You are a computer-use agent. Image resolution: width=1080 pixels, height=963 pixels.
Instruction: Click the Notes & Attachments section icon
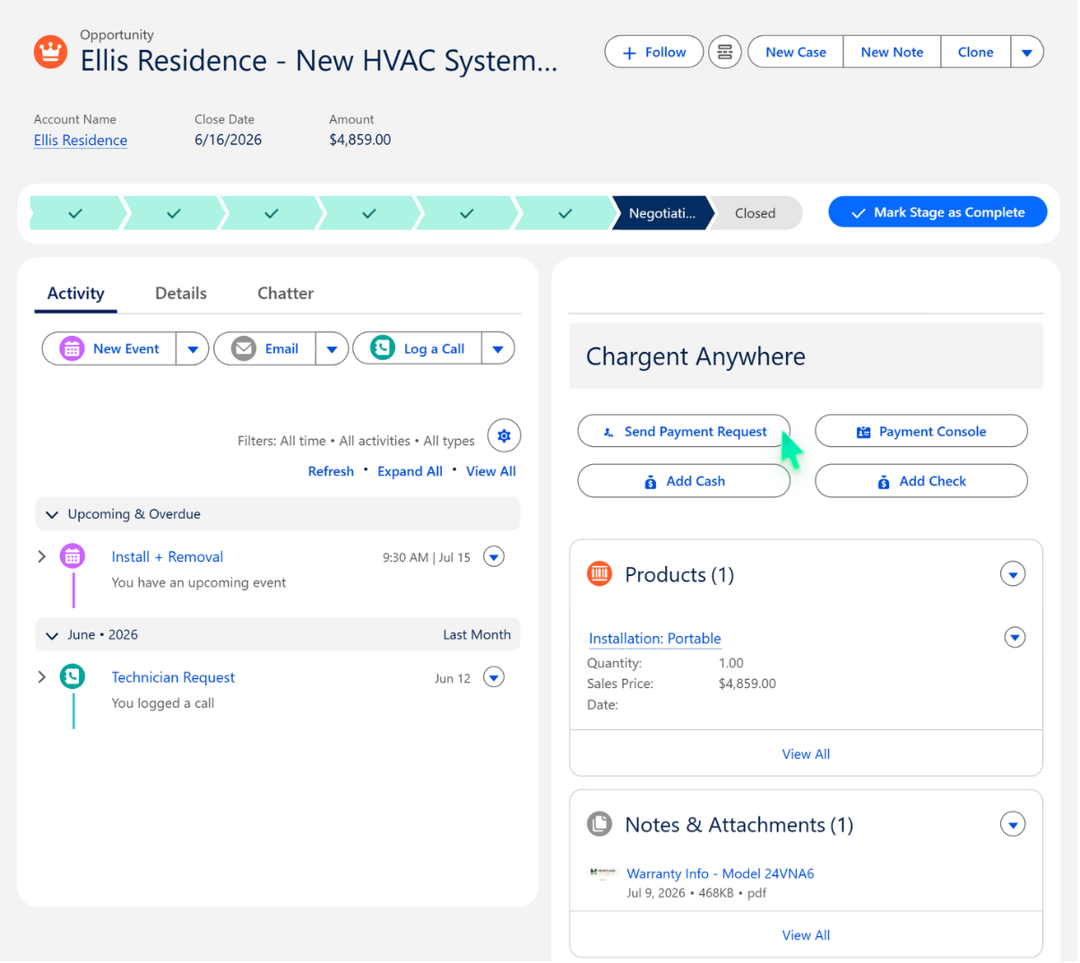pos(599,823)
